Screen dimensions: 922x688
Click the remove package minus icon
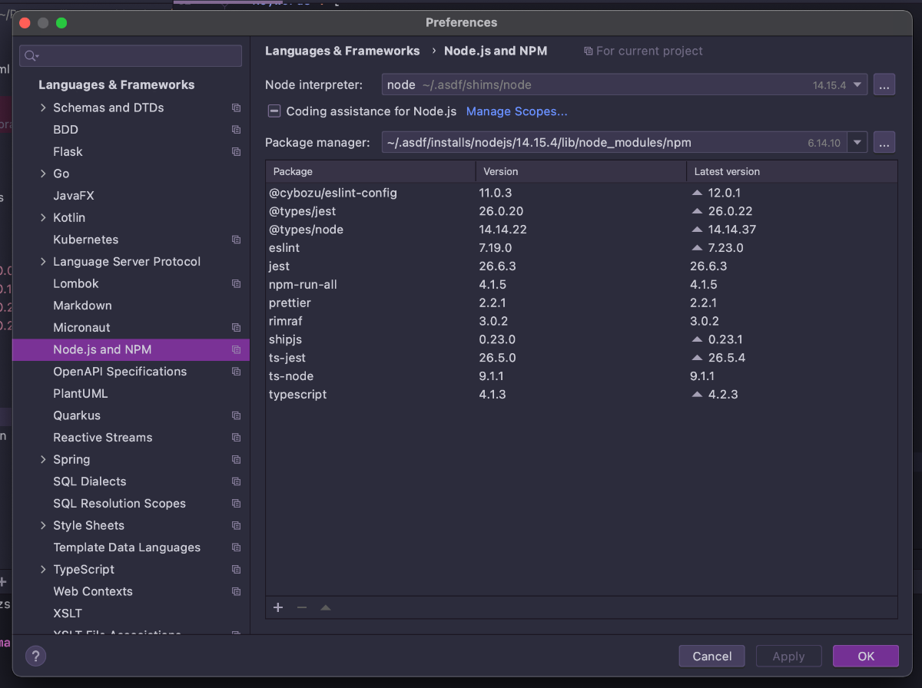click(302, 607)
